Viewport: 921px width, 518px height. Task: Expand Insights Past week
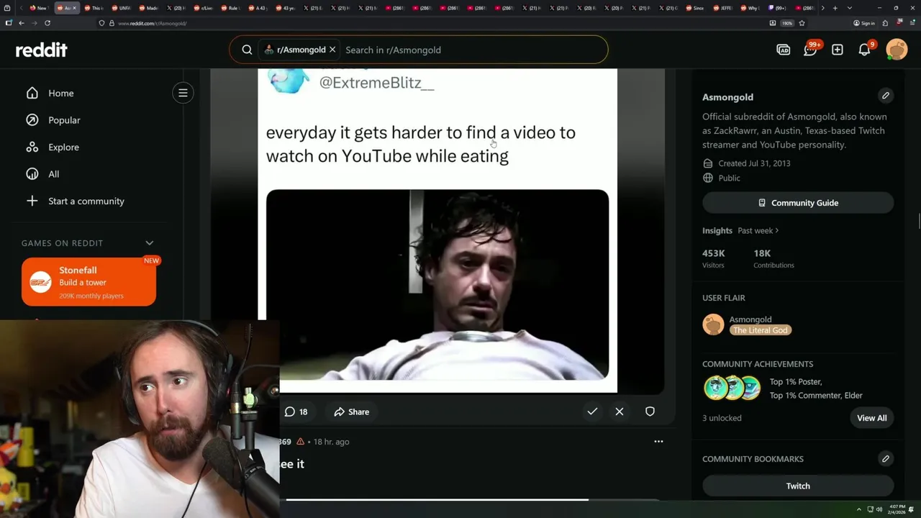click(758, 230)
